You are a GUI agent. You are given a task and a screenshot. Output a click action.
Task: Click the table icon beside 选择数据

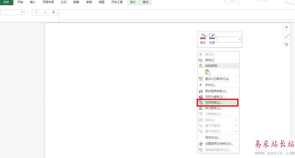pyautogui.click(x=200, y=103)
